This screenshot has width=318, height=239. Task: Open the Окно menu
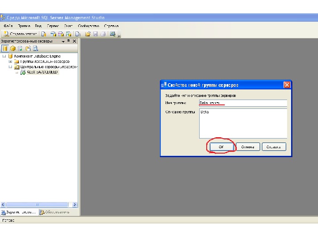pyautogui.click(x=68, y=26)
